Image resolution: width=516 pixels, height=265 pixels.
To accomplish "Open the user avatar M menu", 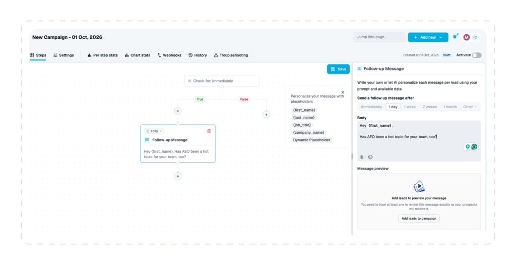I will tap(466, 37).
